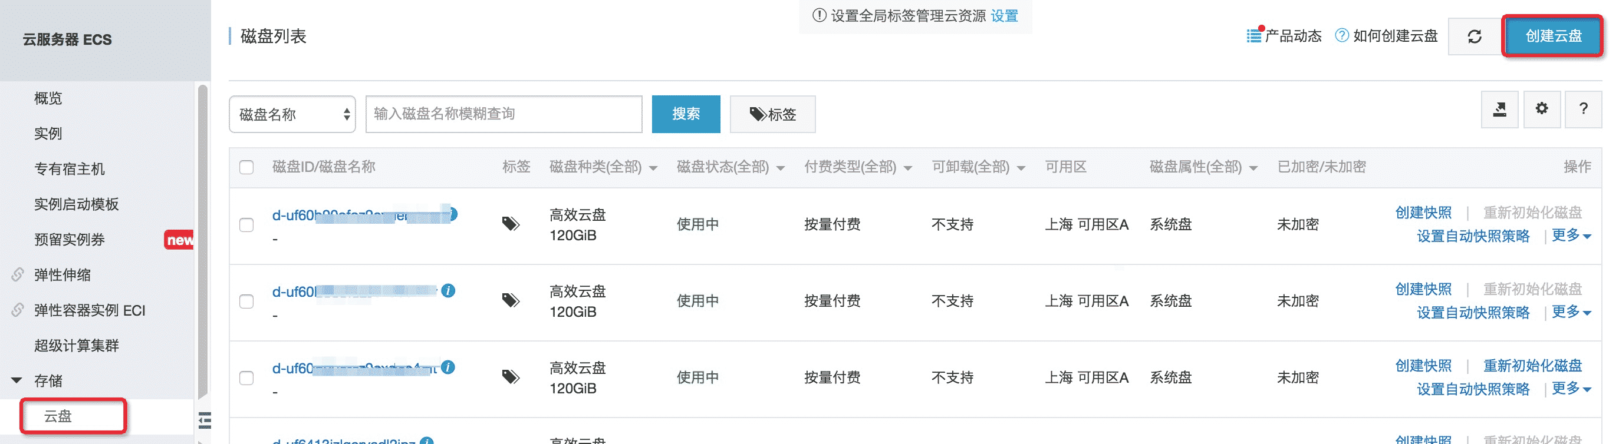Open 实例 in the left navigation
The image size is (1619, 444).
click(48, 134)
